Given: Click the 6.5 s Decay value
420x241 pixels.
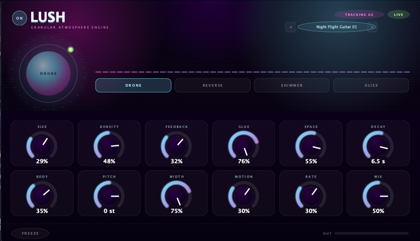Looking at the screenshot, I should [x=378, y=161].
